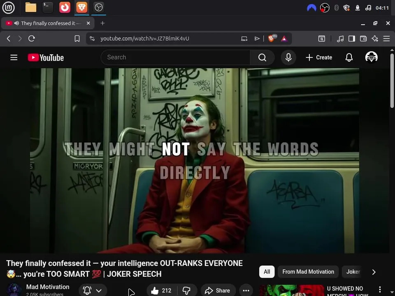Show more filter chips with right arrow
This screenshot has width=395, height=296.
pyautogui.click(x=374, y=272)
